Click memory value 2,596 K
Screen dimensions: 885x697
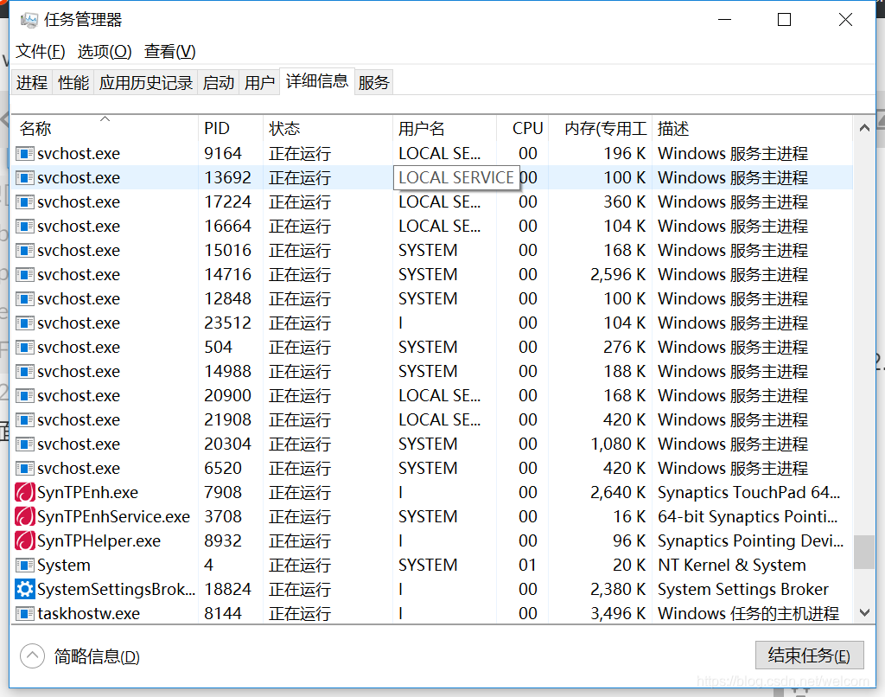[618, 275]
